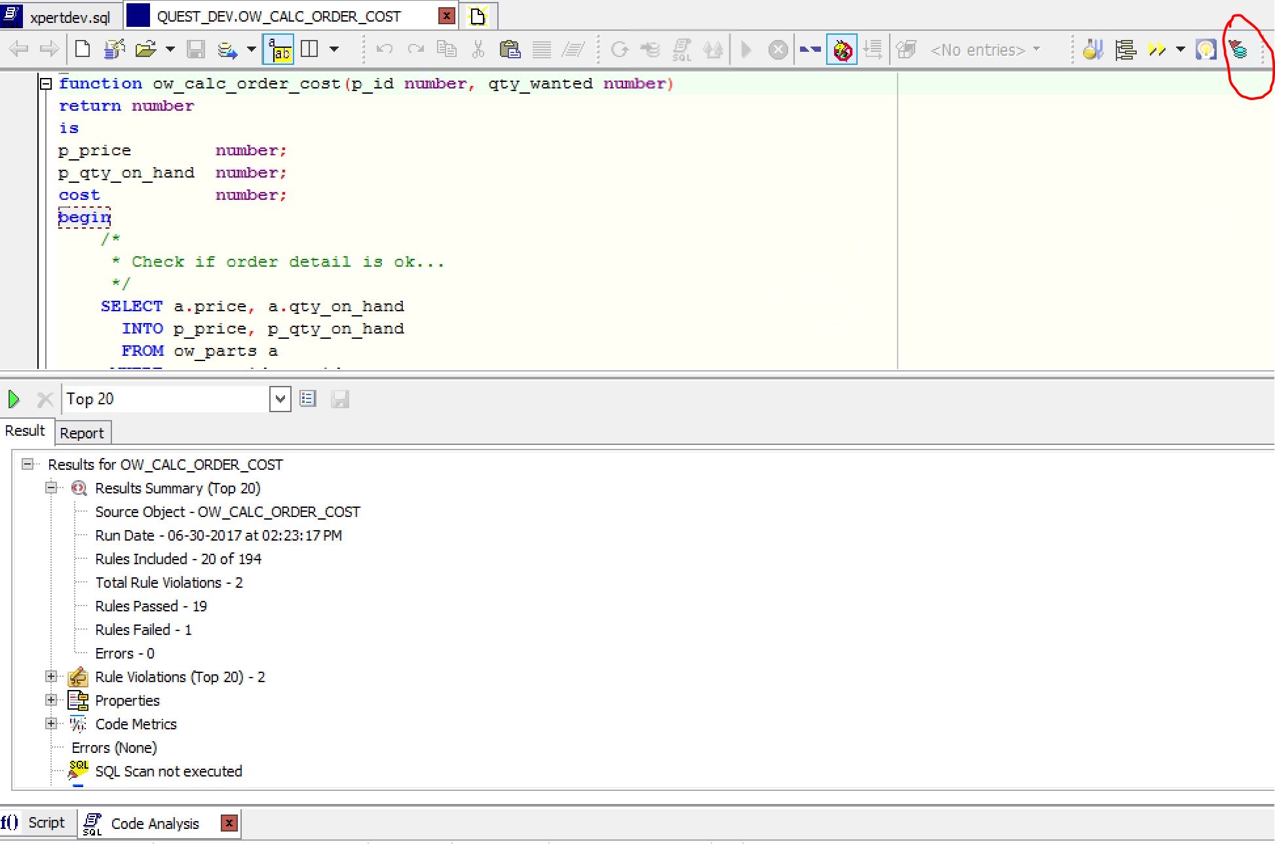
Task: Click the rule set list icon beside Top 20
Action: 308,398
